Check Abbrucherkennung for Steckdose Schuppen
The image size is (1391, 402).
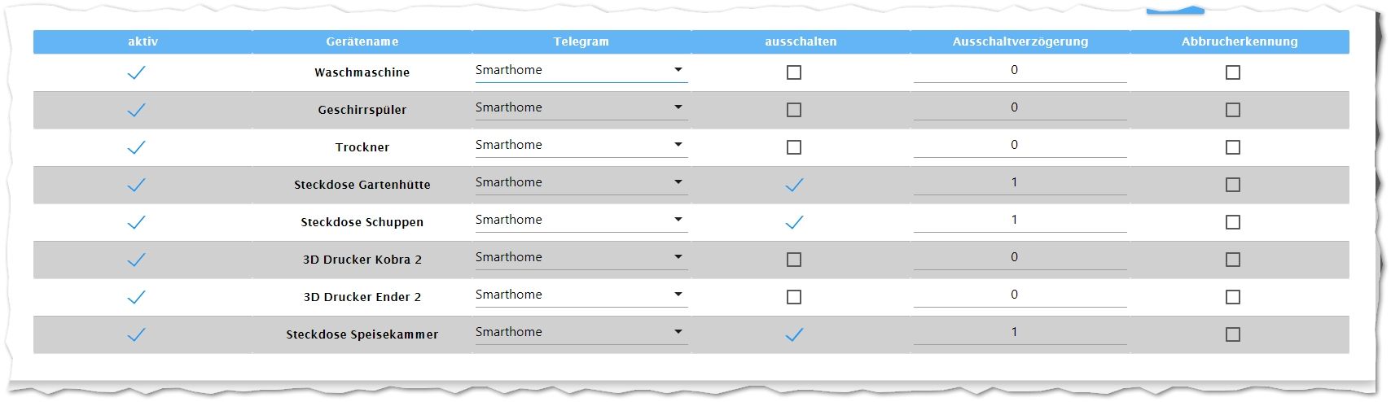1233,222
